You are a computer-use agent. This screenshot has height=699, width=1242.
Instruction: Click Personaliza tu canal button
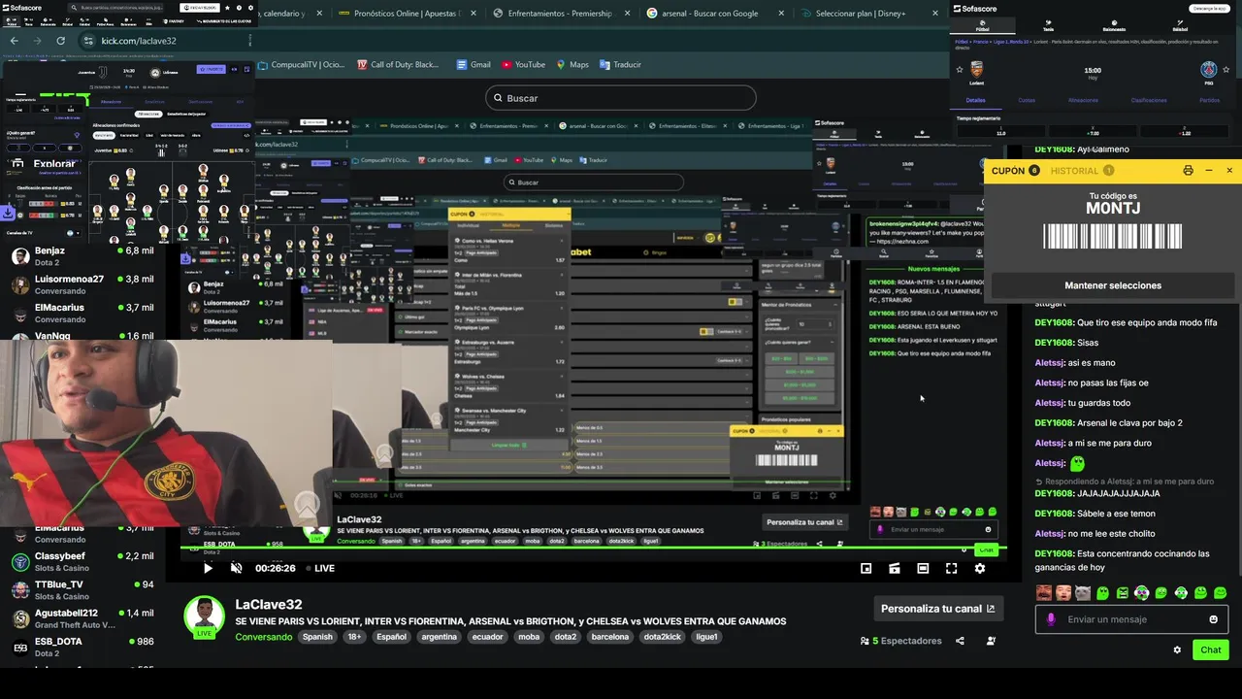[938, 609]
